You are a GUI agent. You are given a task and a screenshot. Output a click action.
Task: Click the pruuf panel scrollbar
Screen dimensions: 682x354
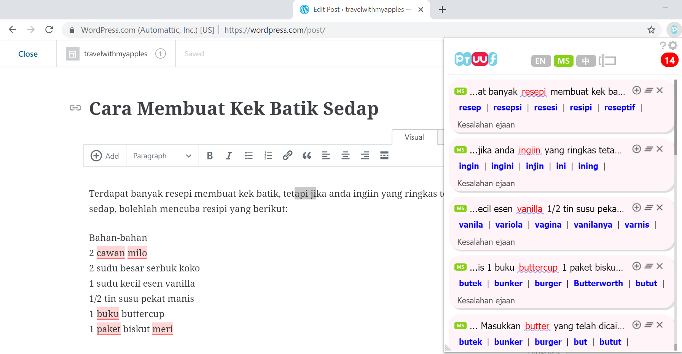click(676, 118)
